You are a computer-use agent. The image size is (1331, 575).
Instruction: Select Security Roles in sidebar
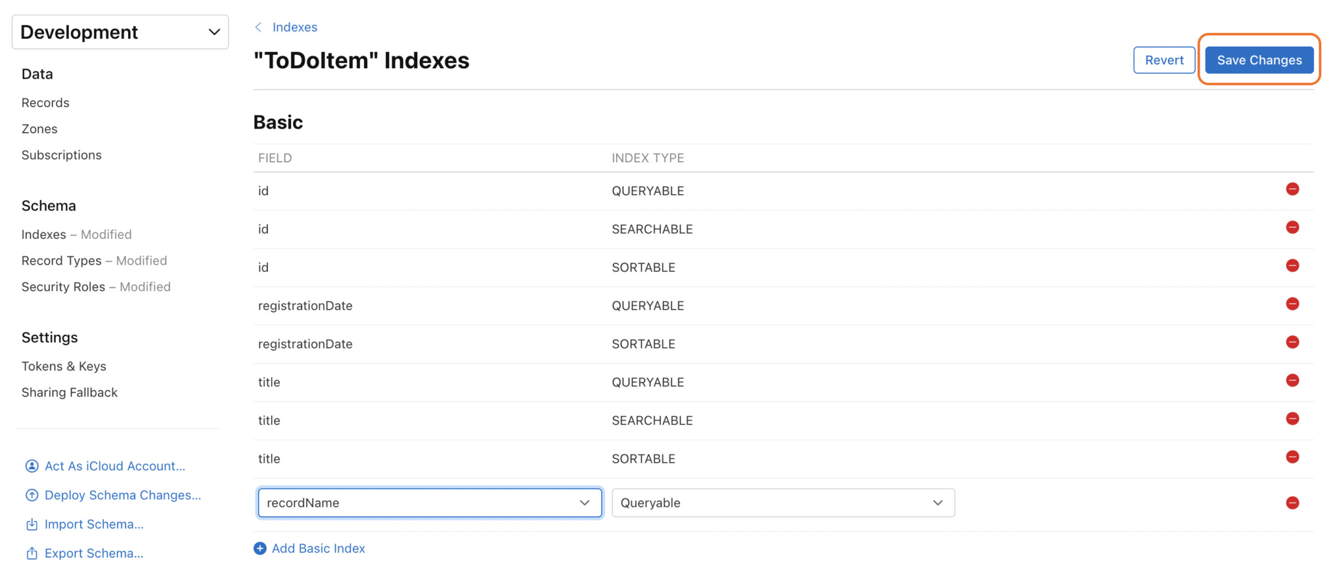63,287
